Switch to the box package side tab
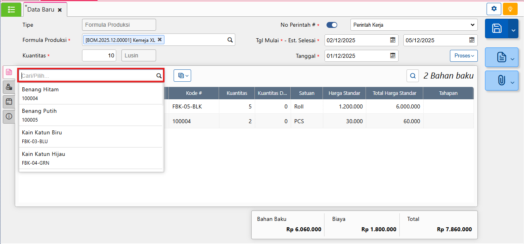Image resolution: width=524 pixels, height=244 pixels. point(9,102)
